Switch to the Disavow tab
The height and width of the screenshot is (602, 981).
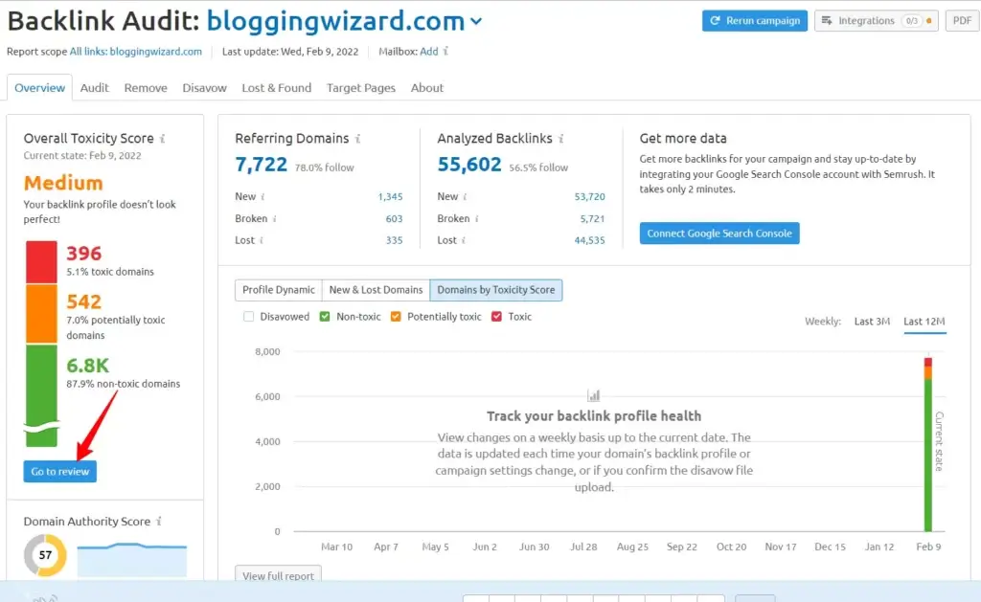(204, 88)
